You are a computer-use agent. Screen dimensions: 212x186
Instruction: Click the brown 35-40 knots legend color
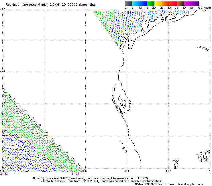click(180, 3)
